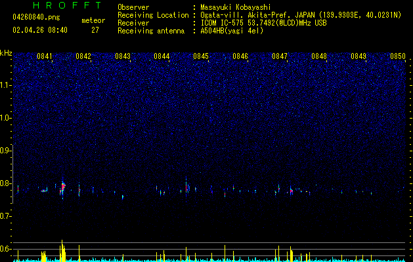Viewport: 413px width, 262px height.
Task: Click the HROFFT title text
Action: [x=67, y=5]
